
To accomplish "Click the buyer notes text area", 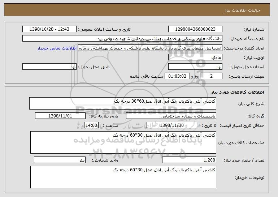I will pos(123,177).
